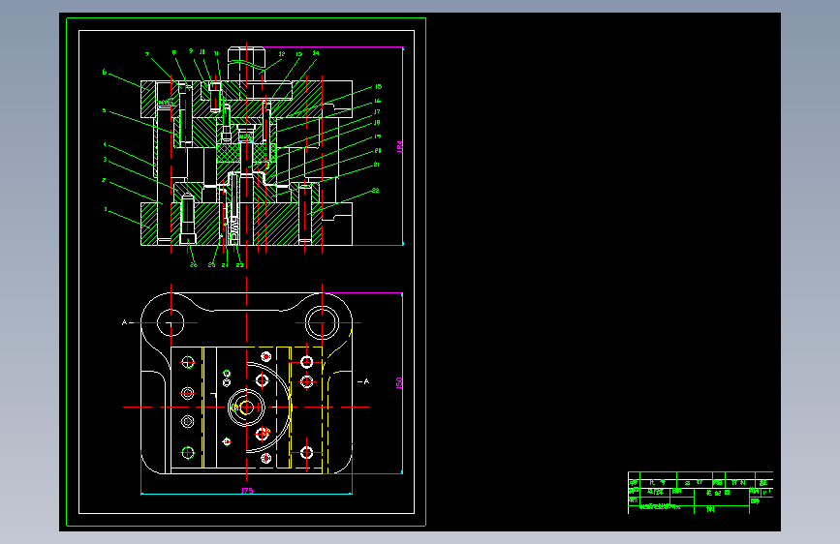
Task: Click part balloon number "5"
Action: point(104,110)
